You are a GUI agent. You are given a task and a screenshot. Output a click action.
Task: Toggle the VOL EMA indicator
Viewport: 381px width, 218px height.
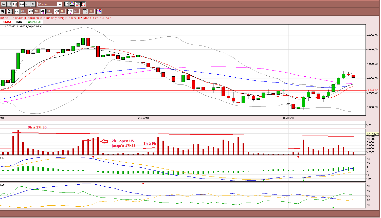[85, 11]
